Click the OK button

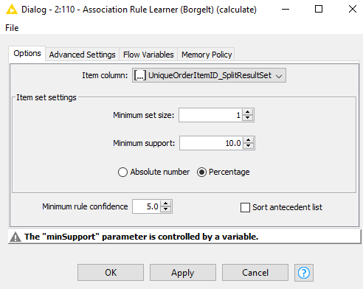[111, 273]
